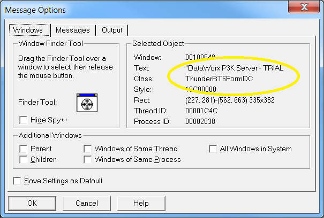The width and height of the screenshot is (324, 218).
Task: Click the Thread ID value 00001C4C
Action: [x=201, y=111]
